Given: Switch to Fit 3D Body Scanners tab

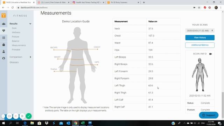Looking at the screenshot, I should pyautogui.click(x=123, y=2).
